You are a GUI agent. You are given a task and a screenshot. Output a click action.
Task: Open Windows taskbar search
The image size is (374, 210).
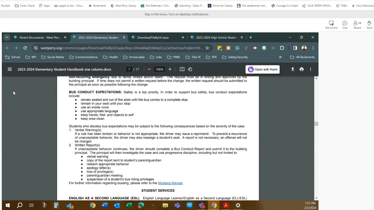coord(20,205)
